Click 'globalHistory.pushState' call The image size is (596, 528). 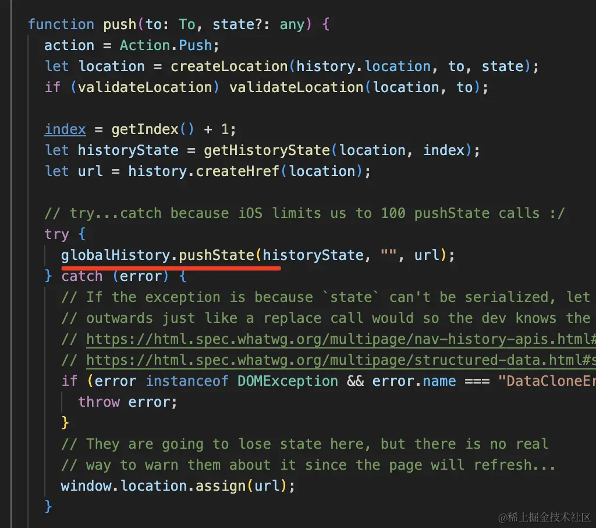[x=157, y=255]
